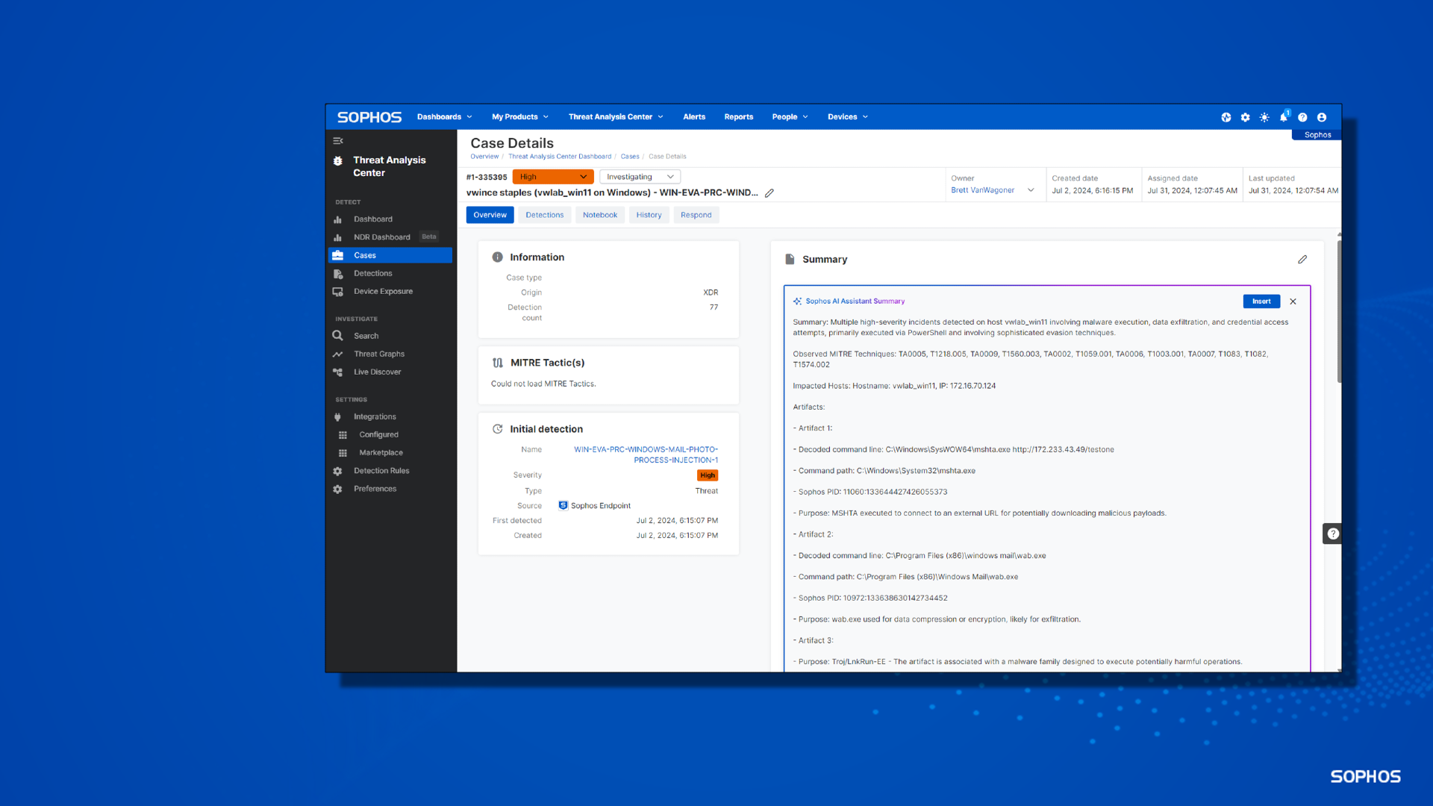Toggle light mode with the sun icon
This screenshot has width=1433, height=806.
tap(1264, 116)
